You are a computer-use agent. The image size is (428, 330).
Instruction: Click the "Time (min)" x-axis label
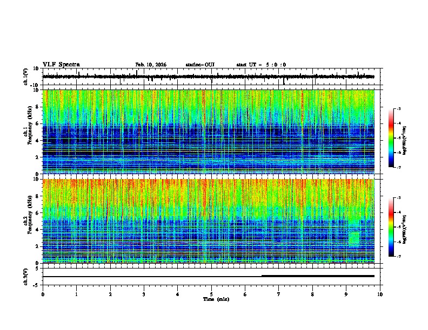(216, 299)
